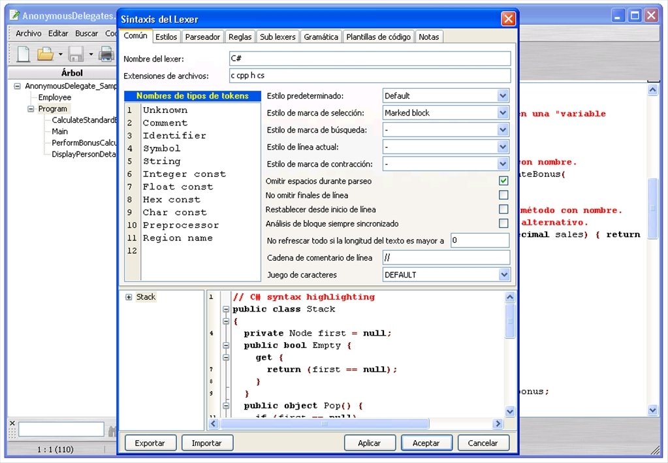
Task: Switch to the Gramática tab
Action: (321, 37)
